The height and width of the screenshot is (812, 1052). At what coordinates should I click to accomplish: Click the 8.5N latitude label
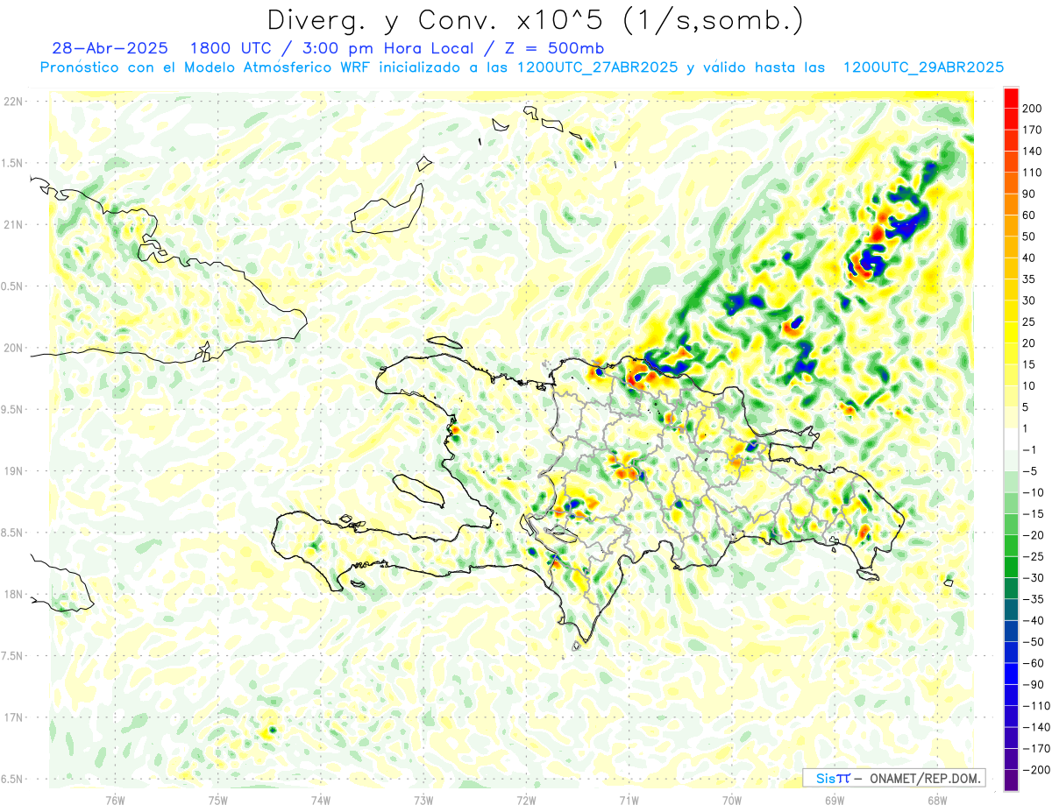point(13,533)
